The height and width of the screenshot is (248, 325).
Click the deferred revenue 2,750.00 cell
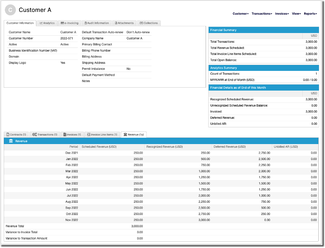[x=264, y=153]
